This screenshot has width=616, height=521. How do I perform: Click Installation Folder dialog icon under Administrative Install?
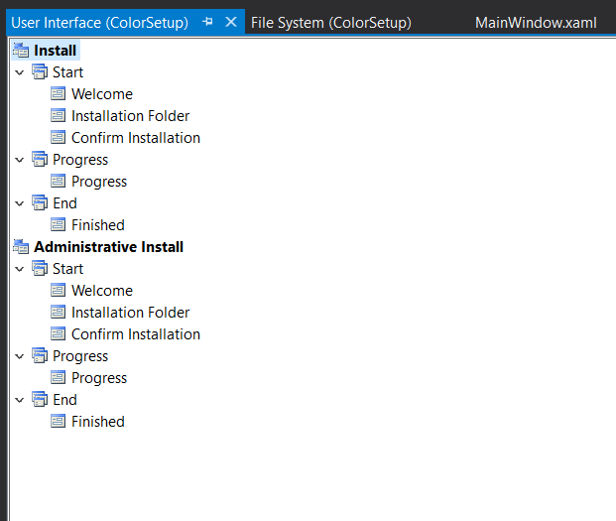(59, 312)
